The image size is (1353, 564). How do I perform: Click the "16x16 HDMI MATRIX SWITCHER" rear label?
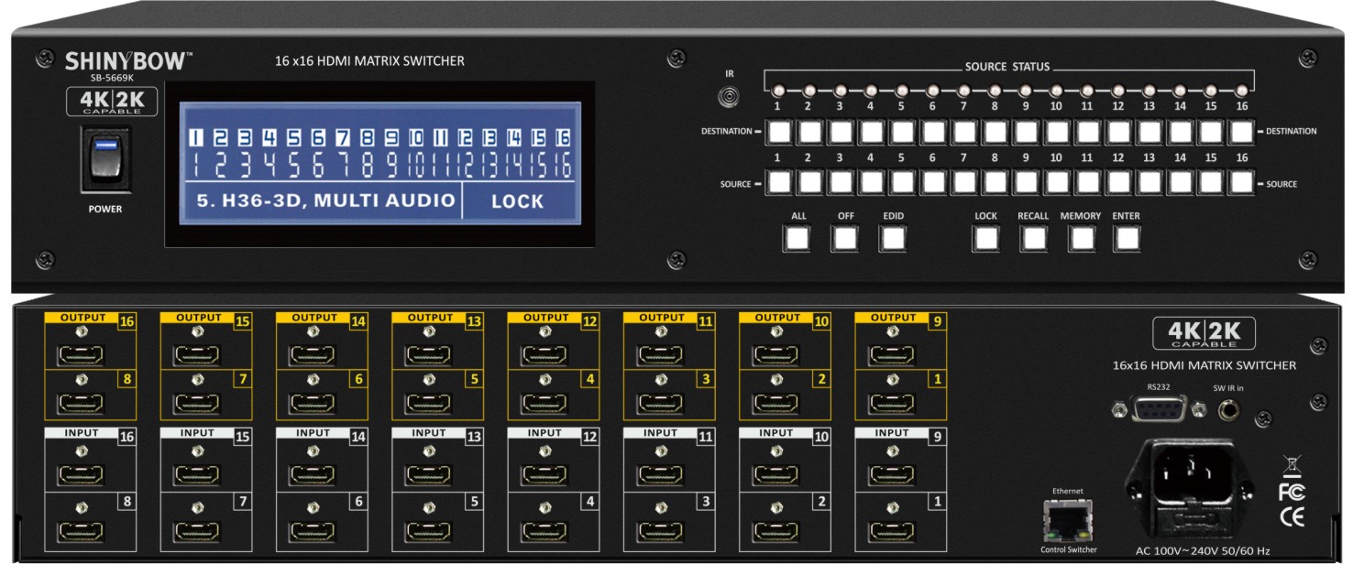pos(1204,365)
